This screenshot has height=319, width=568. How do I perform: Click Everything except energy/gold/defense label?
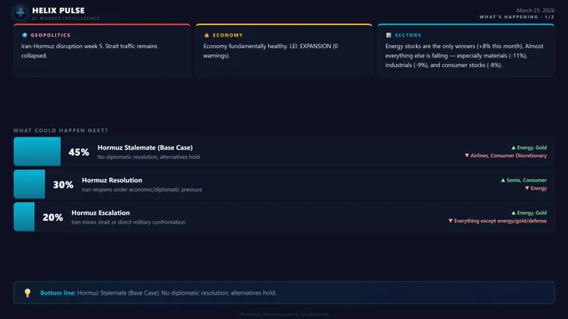(x=500, y=221)
